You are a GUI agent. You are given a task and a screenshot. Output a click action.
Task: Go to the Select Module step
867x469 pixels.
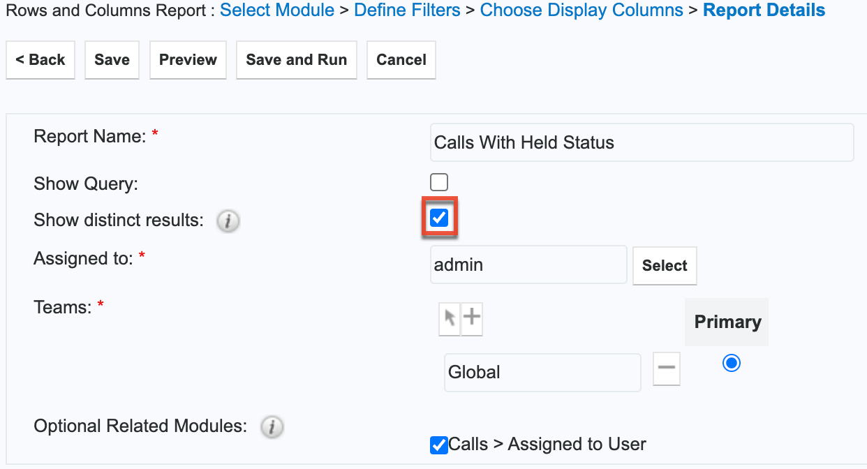pyautogui.click(x=277, y=10)
